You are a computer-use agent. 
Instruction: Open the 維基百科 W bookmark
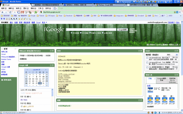[x=23, y=16]
